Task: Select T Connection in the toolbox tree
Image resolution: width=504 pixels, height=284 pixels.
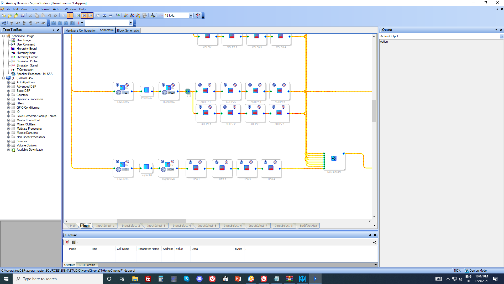Action: point(25,70)
